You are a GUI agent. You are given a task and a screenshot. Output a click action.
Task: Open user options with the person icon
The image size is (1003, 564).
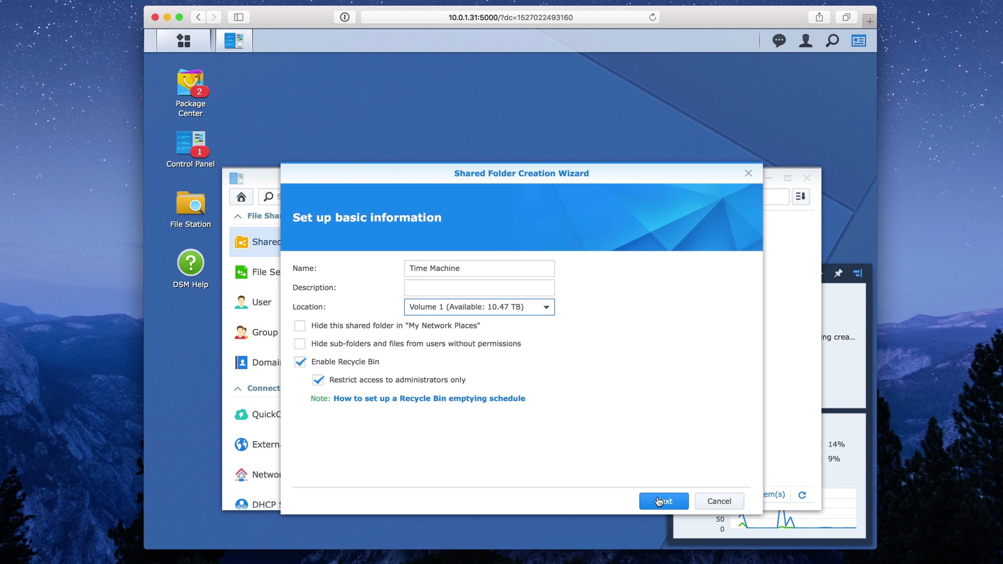pos(806,40)
